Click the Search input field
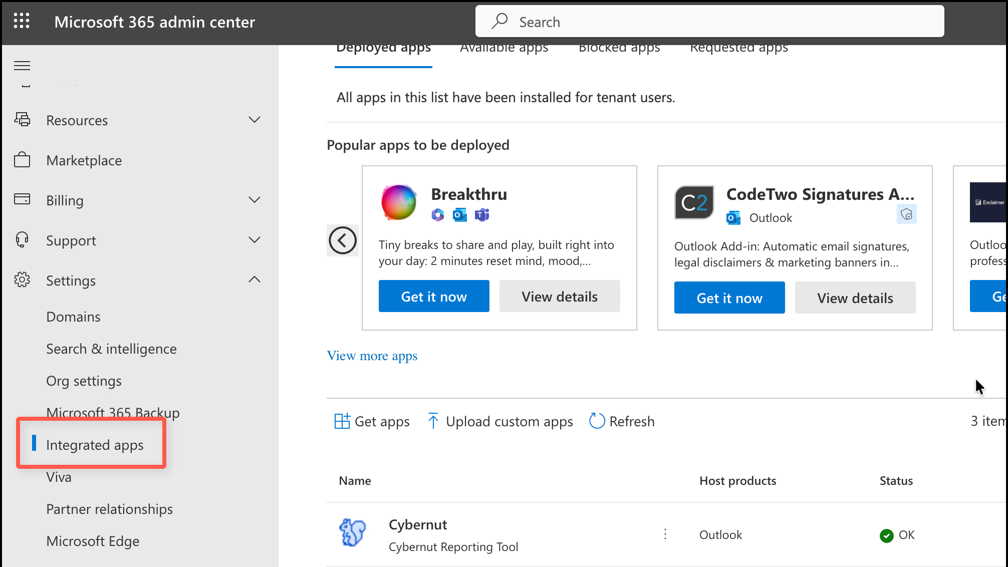 (709, 22)
